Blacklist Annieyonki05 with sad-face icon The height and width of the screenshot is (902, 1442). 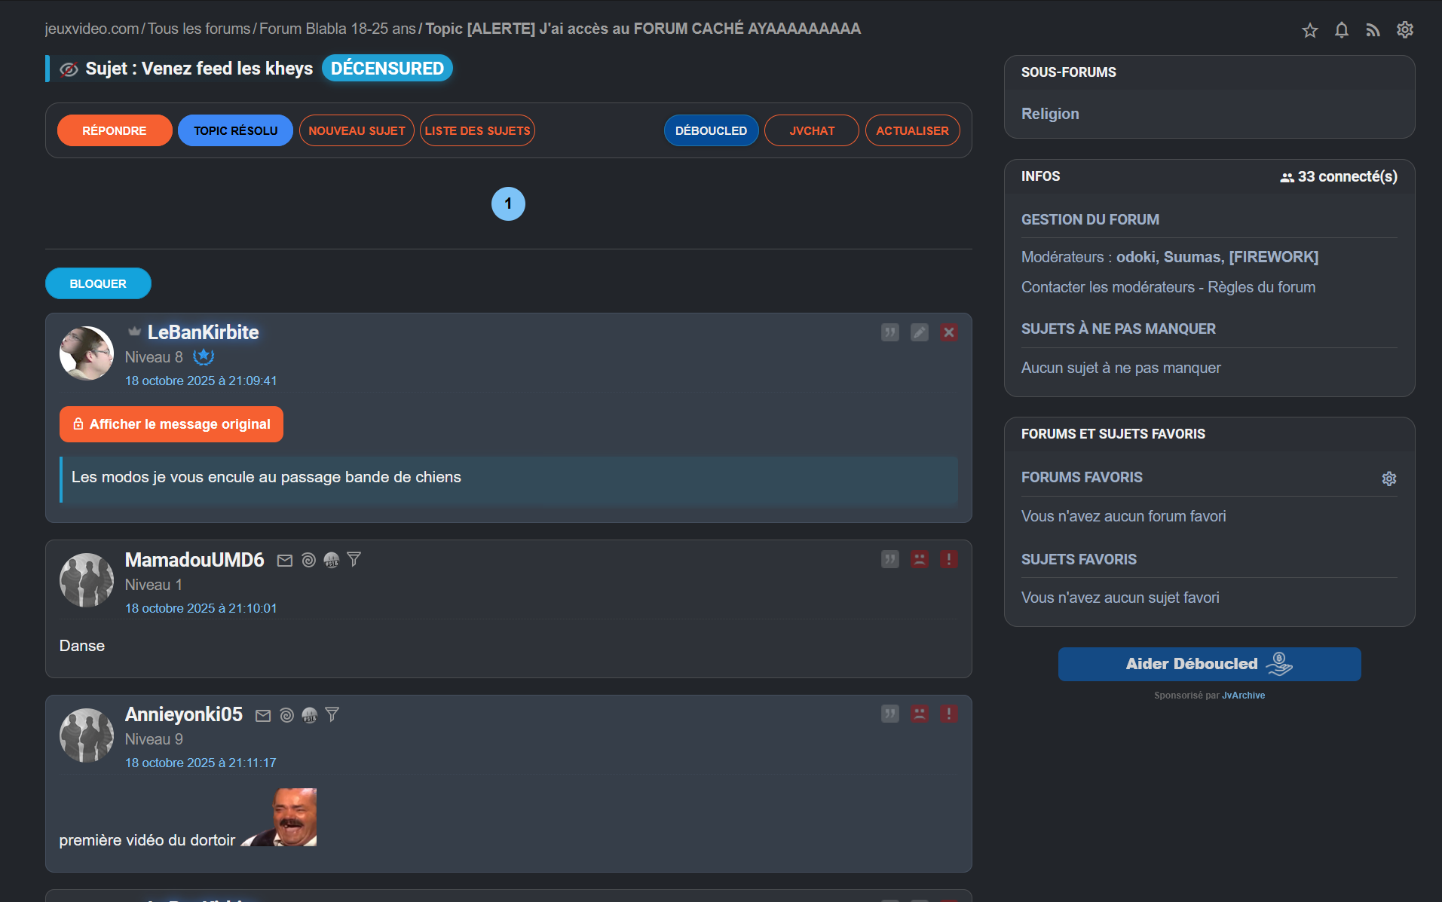click(920, 714)
